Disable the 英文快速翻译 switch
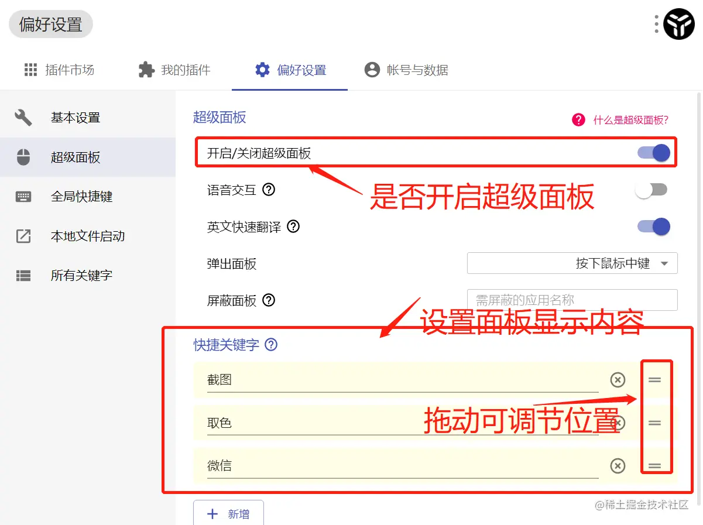Viewport: 703px width, 525px height. [654, 227]
